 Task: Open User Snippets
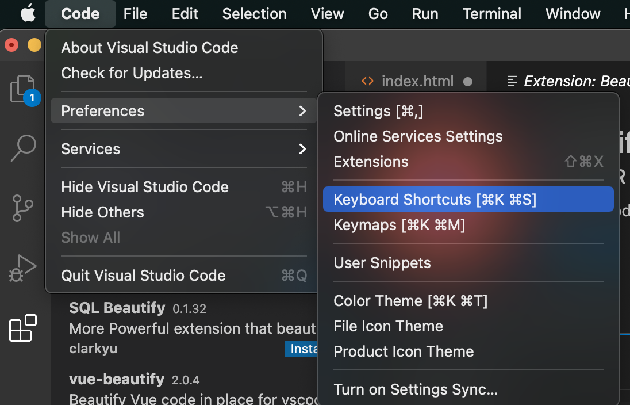pos(468,263)
